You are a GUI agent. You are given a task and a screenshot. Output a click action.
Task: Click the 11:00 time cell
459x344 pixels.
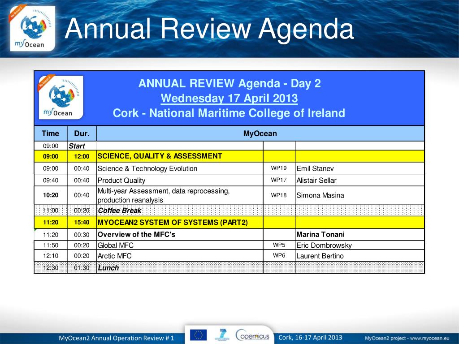click(x=51, y=211)
